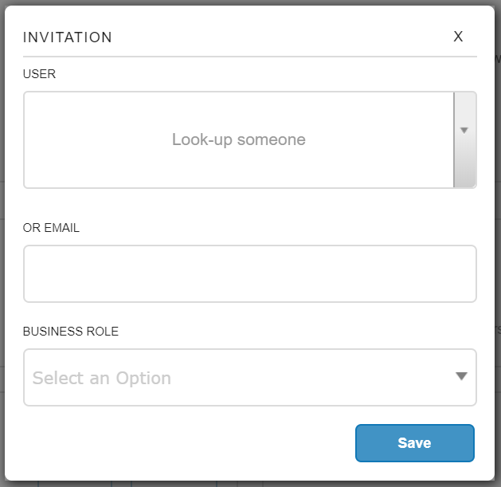Click the Business Role triangle arrow icon
The height and width of the screenshot is (487, 501).
pyautogui.click(x=461, y=376)
